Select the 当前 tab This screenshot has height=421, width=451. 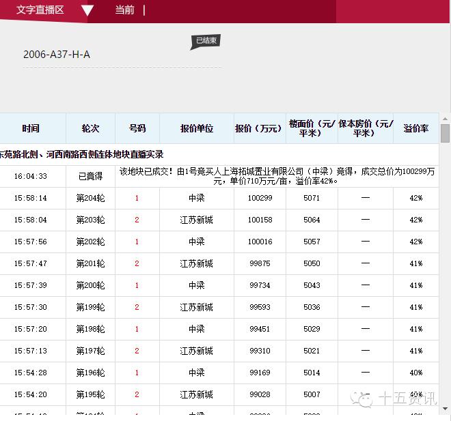[x=124, y=10]
